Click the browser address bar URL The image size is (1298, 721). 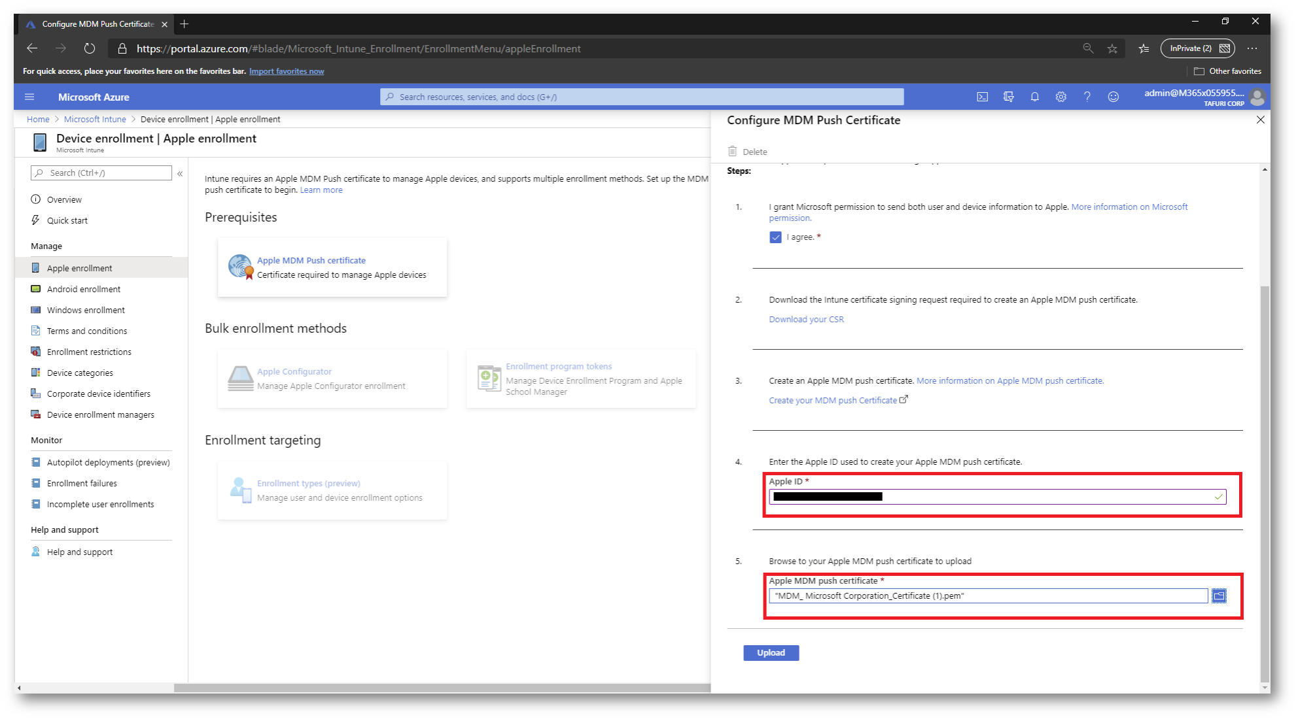[359, 48]
